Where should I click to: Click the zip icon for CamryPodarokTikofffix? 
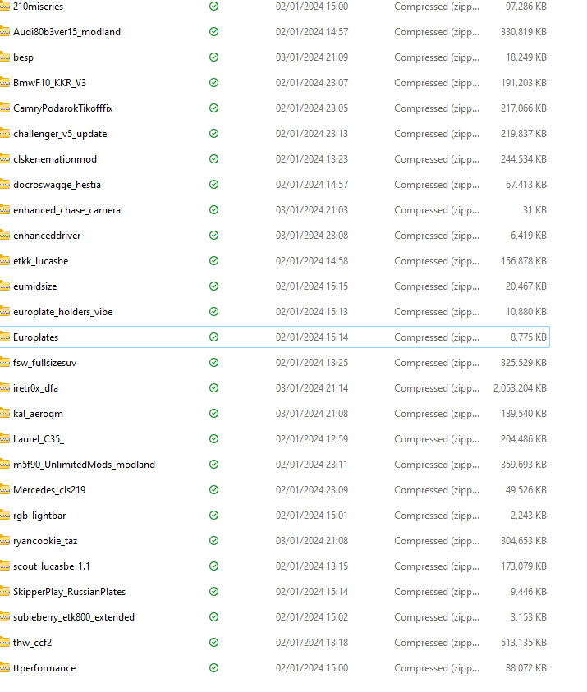coord(4,108)
